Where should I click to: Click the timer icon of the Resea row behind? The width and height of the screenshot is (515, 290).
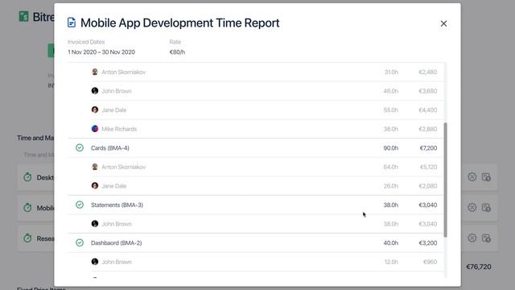27,238
